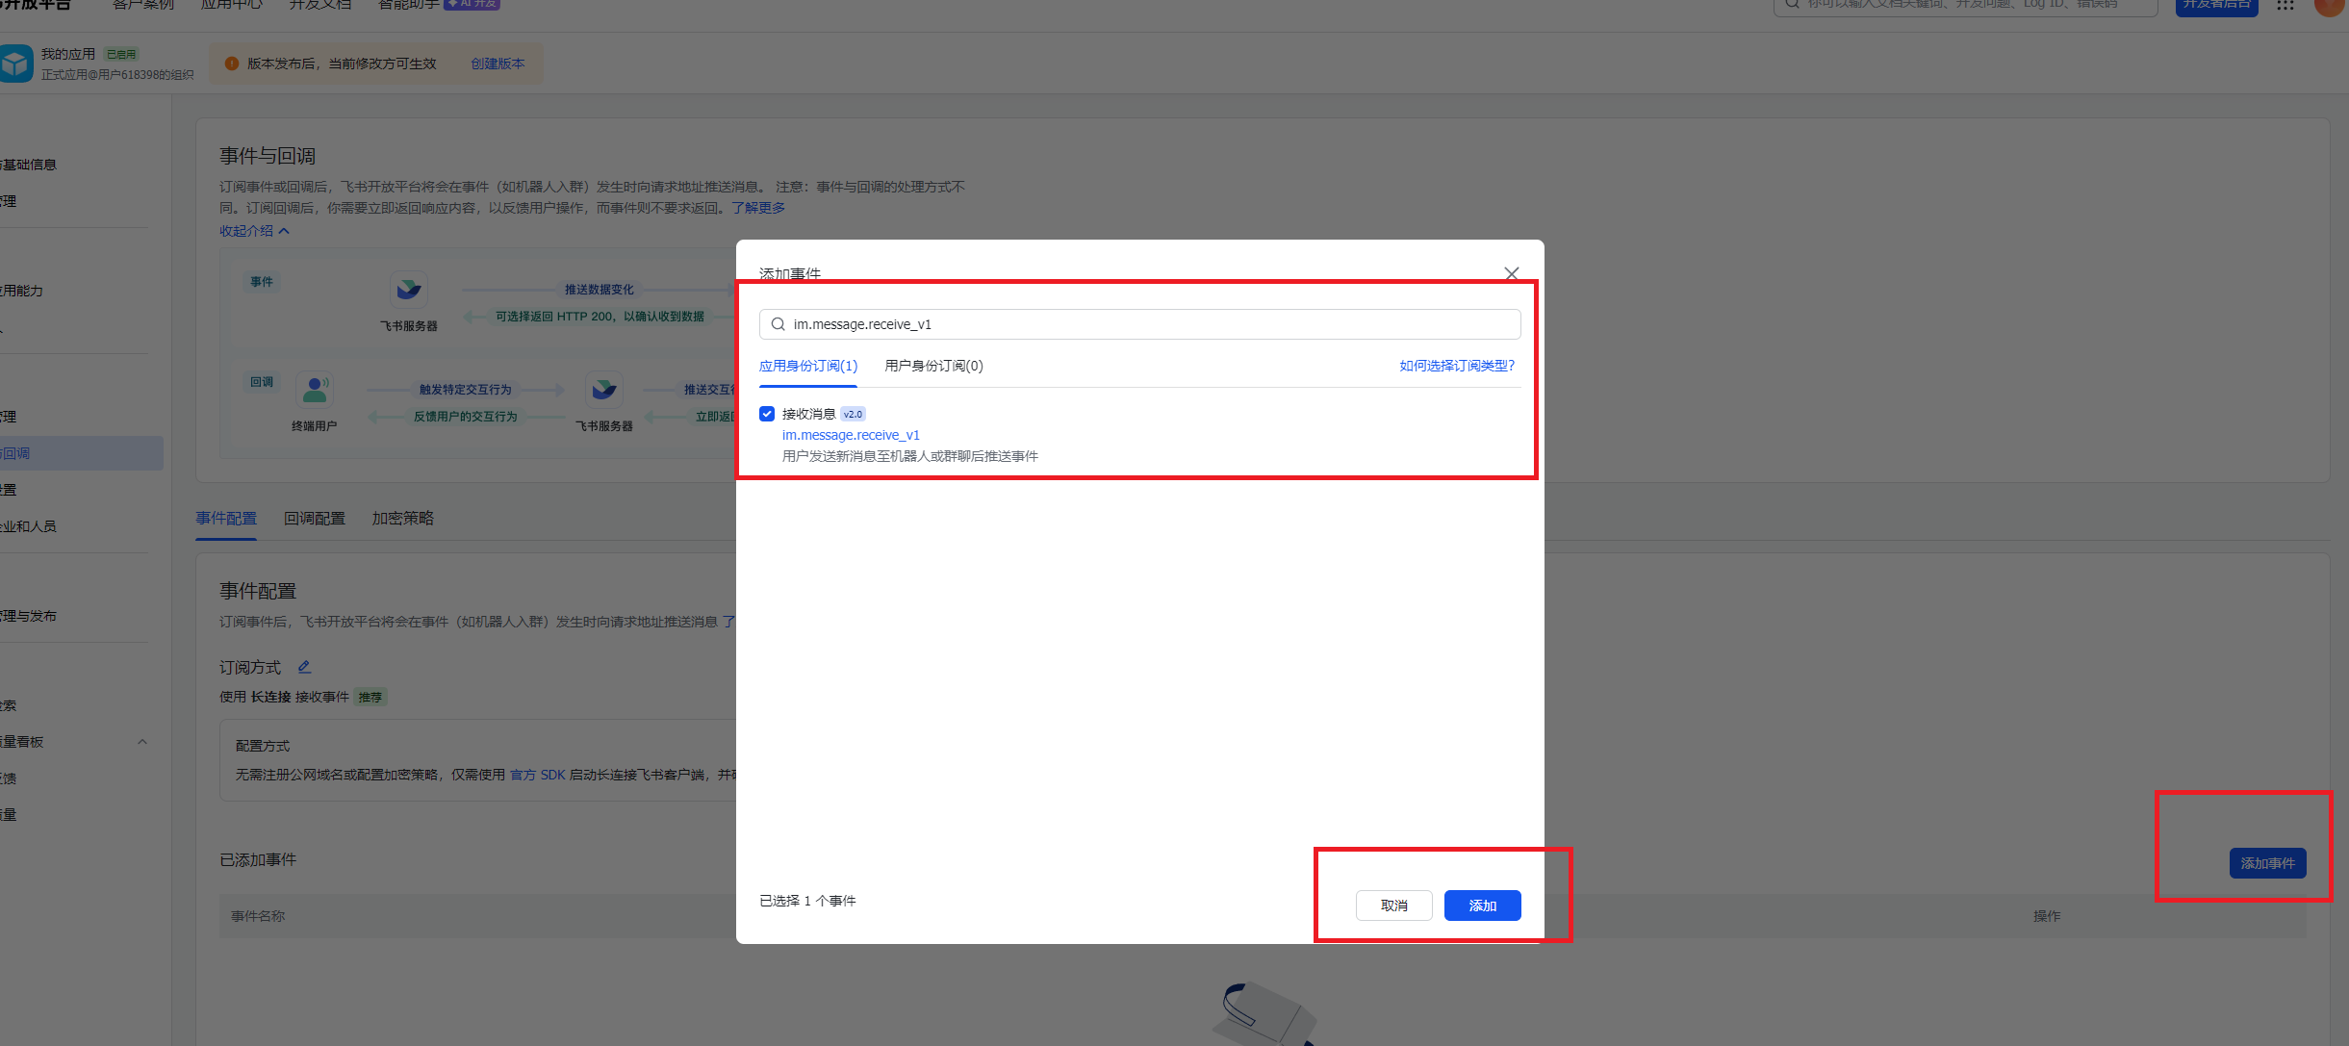
Task: Click the 创建版本 link in the banner
Action: pyautogui.click(x=498, y=64)
